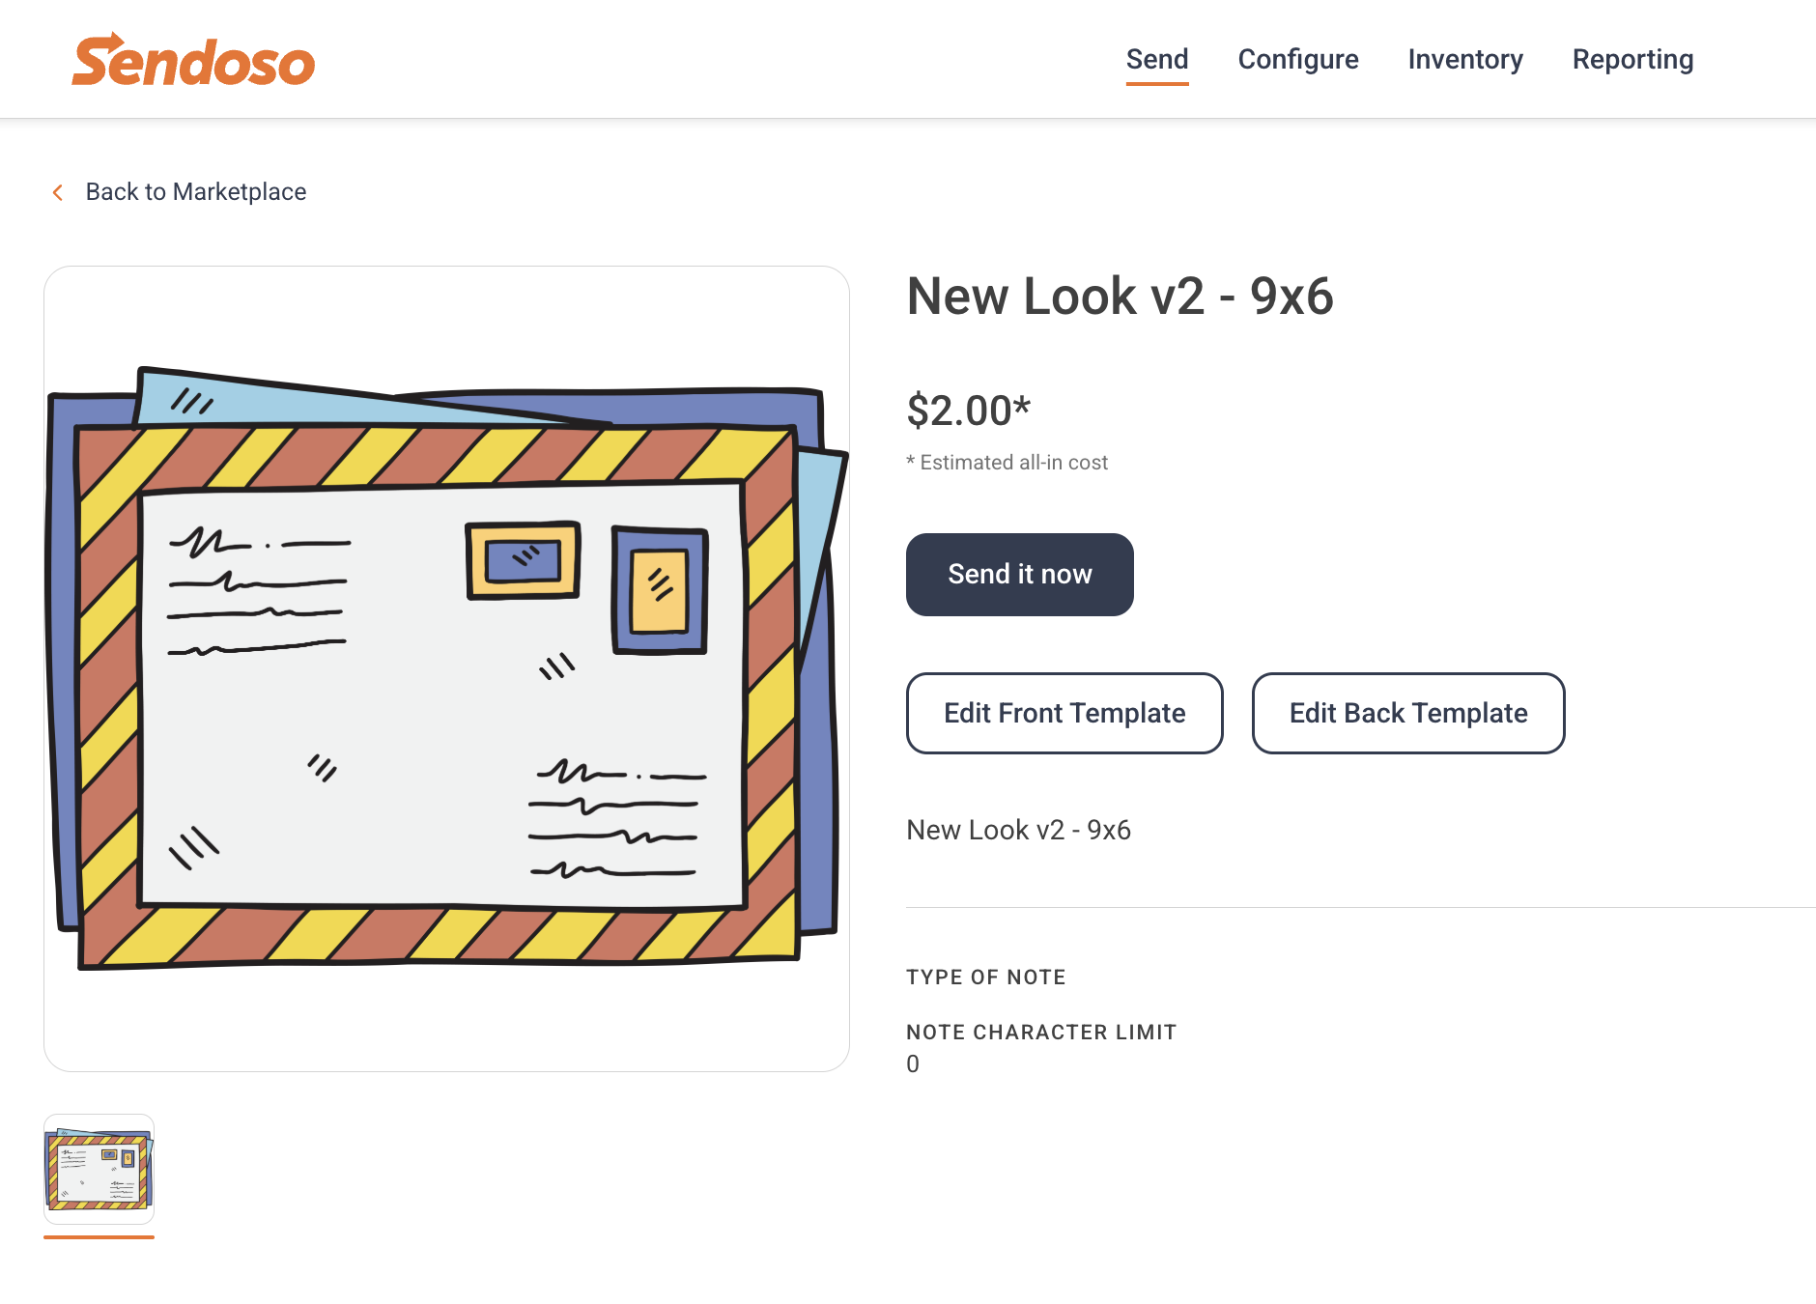Screen dimensions: 1816x1304
Task: Click the orange back chevron arrow
Action: 58,192
